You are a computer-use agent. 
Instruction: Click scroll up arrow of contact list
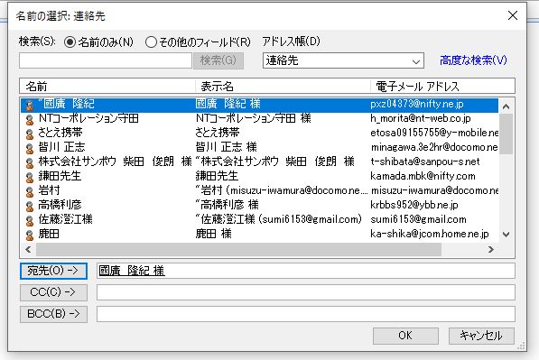pos(506,106)
